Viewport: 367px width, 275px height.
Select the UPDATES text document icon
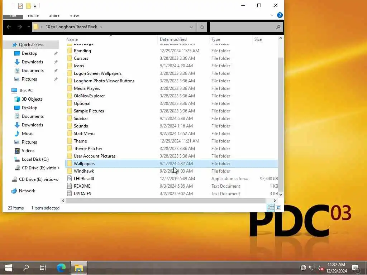pos(69,194)
